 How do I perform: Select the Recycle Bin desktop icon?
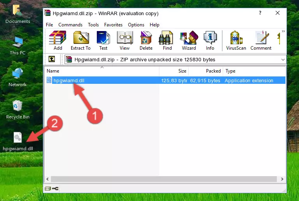17,109
